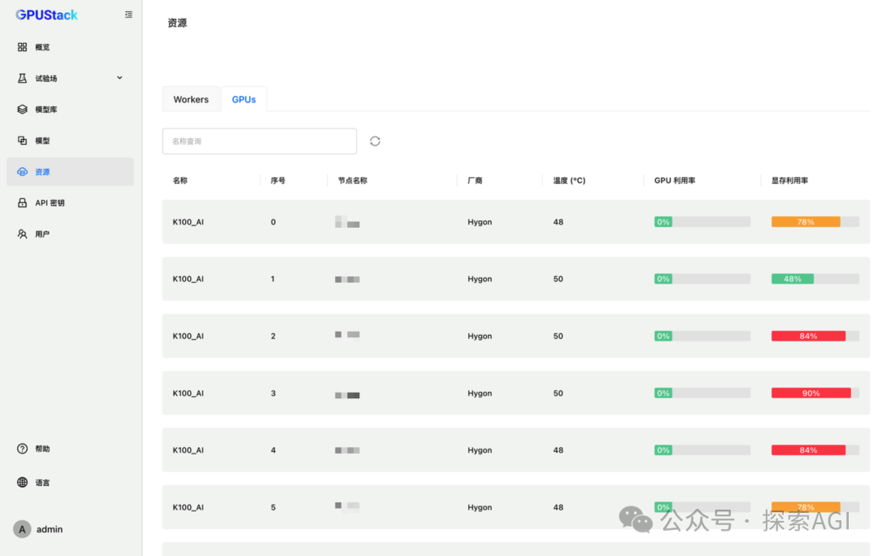Screen dimensions: 878x556
Task: Click the 温度 (°C) column header
Action: 569,180
